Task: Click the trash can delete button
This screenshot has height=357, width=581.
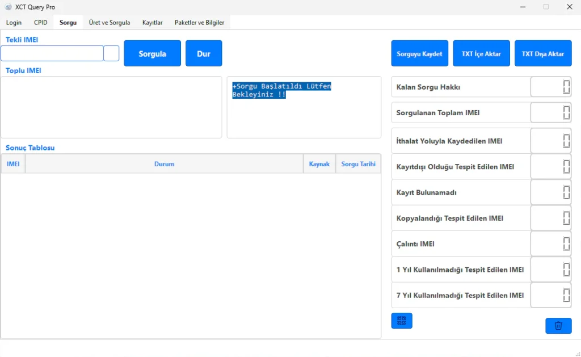Action: point(558,326)
